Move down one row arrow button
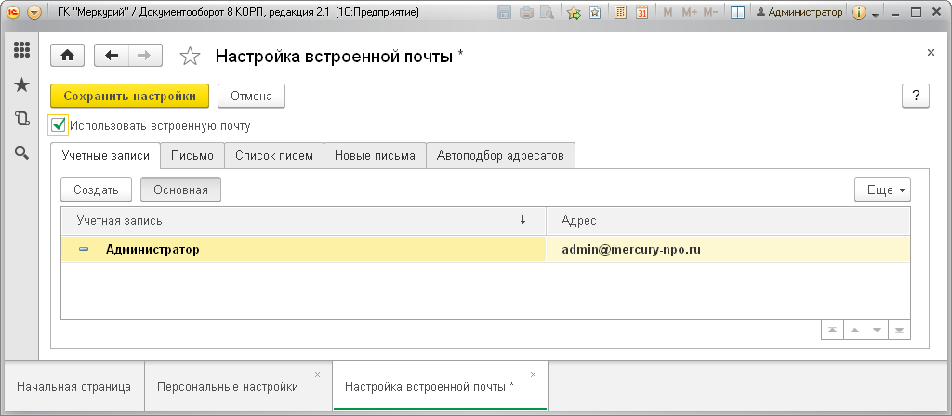This screenshot has height=416, width=952. click(877, 330)
